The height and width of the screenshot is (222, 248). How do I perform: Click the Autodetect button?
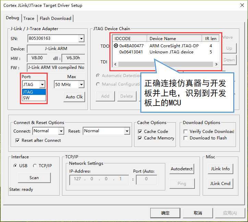[181, 169]
